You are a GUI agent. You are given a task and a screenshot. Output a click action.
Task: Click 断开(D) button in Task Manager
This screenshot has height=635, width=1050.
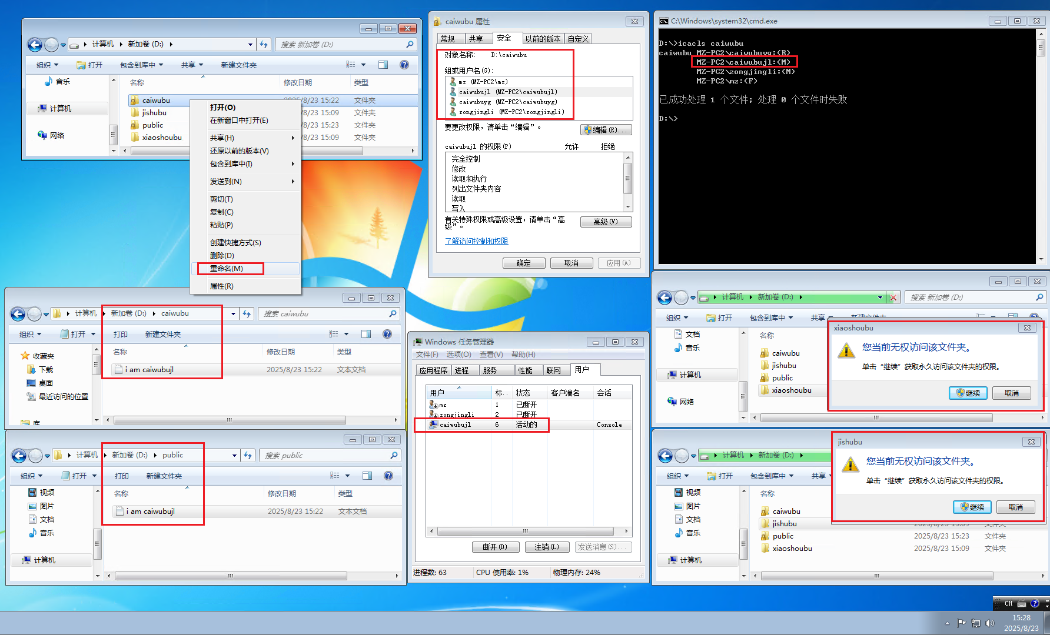point(496,547)
